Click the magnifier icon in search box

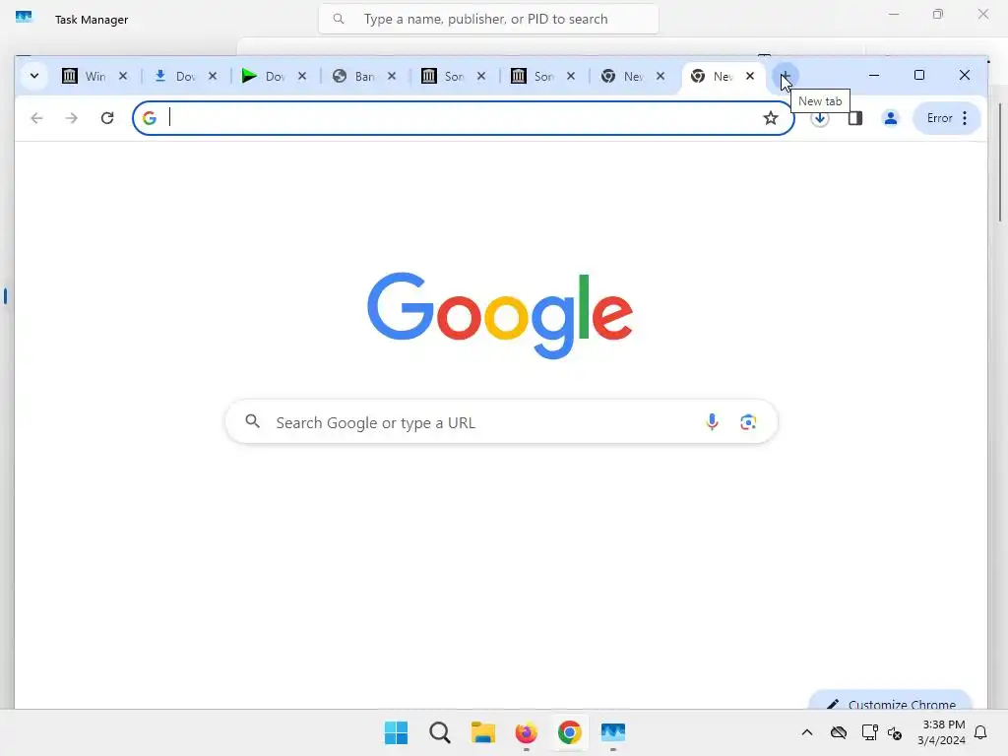pyautogui.click(x=253, y=421)
